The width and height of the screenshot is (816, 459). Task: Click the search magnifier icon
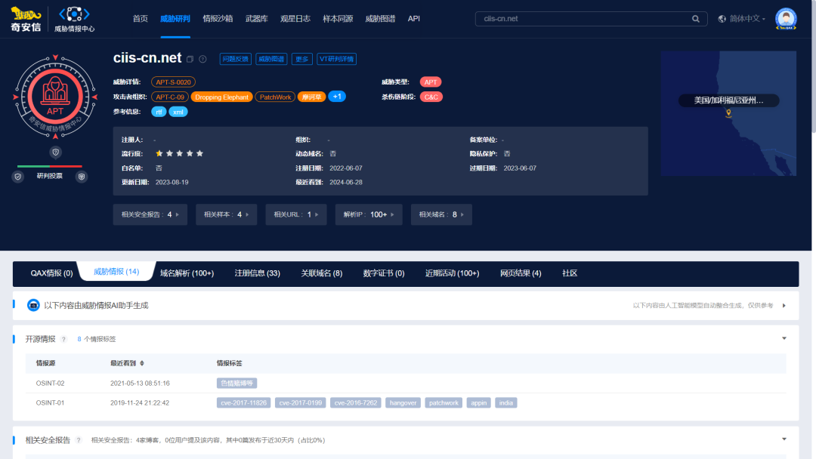click(695, 19)
